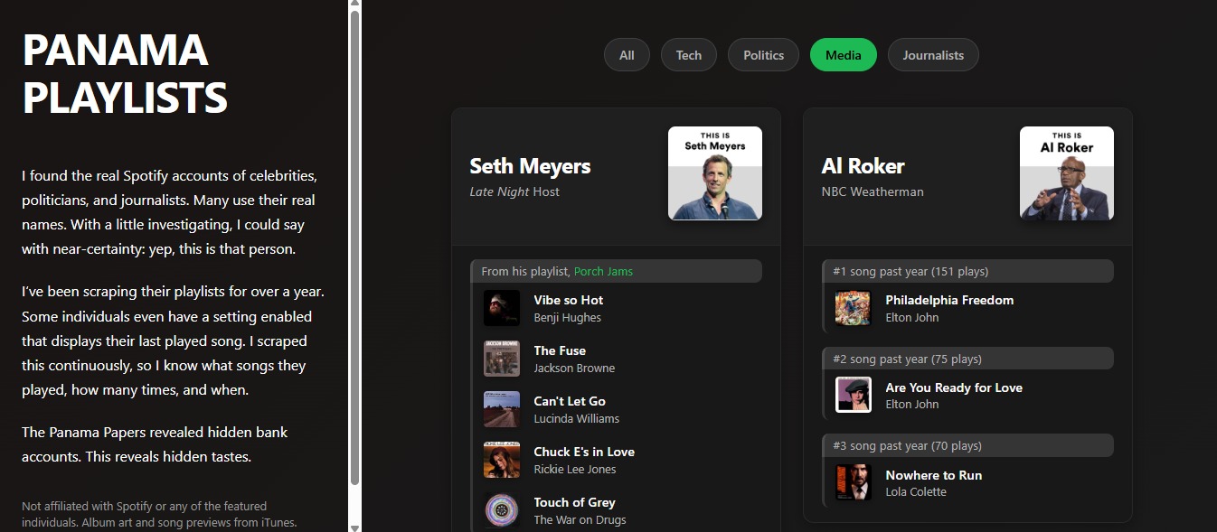Image resolution: width=1217 pixels, height=532 pixels.
Task: Click the Panama Playlists page title
Action: click(125, 73)
